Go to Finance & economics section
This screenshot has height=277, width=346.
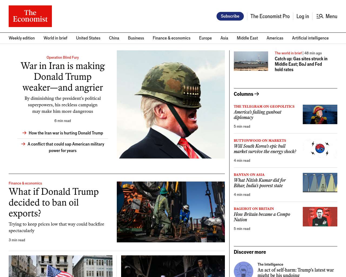[172, 38]
